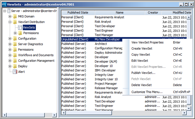195x119 pixels.
Task: Select the ViewSets tree item
Action: [x=29, y=27]
